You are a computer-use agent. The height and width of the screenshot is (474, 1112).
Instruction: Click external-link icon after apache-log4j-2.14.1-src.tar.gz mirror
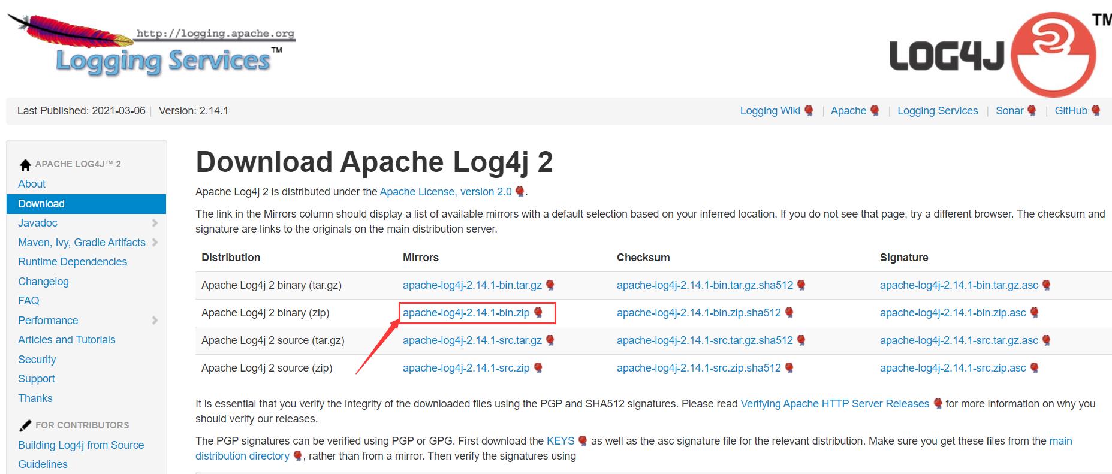point(550,340)
